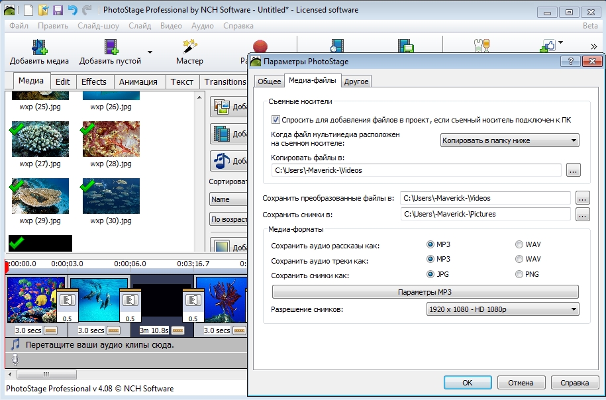Open the Effects tab
The width and height of the screenshot is (606, 400).
tap(94, 81)
